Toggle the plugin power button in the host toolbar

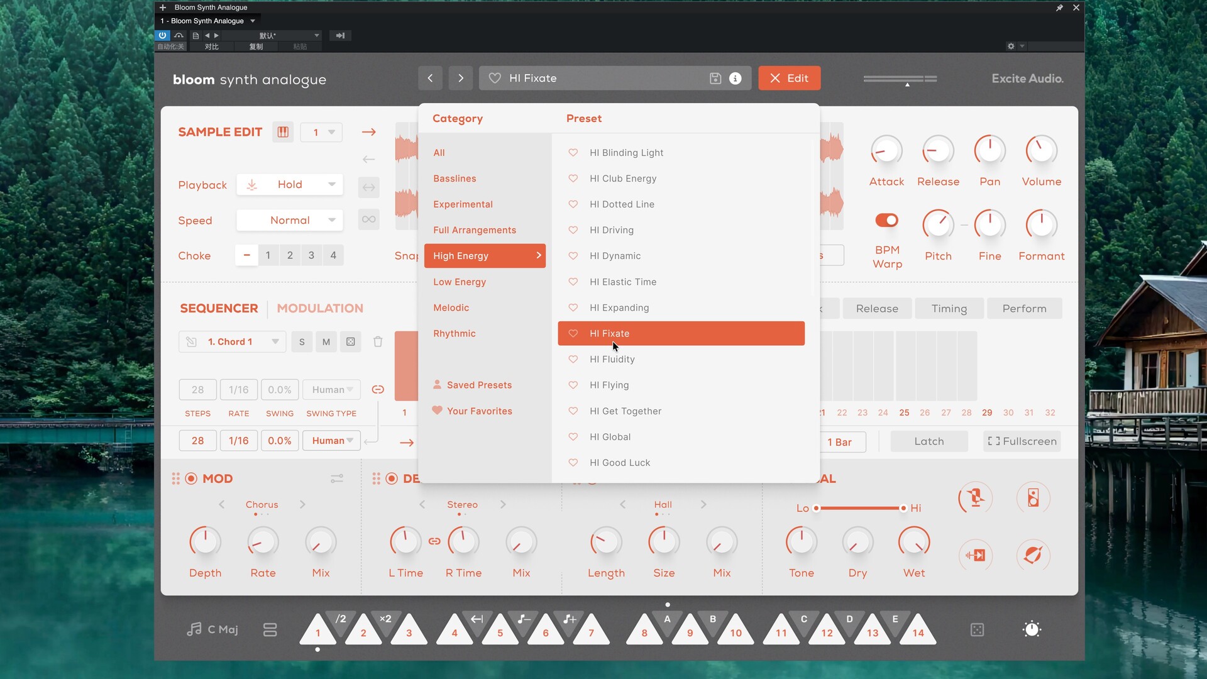pyautogui.click(x=162, y=35)
